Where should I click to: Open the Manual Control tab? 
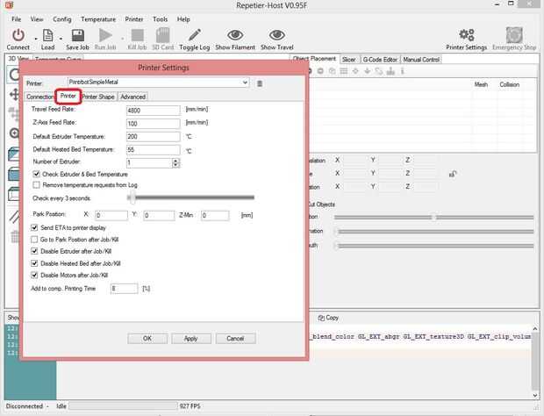421,60
